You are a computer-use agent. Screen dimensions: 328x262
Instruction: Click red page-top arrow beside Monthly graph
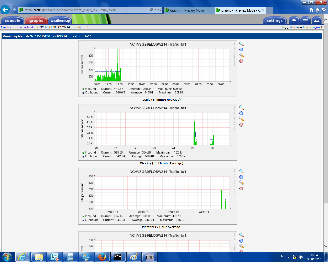pyautogui.click(x=241, y=189)
